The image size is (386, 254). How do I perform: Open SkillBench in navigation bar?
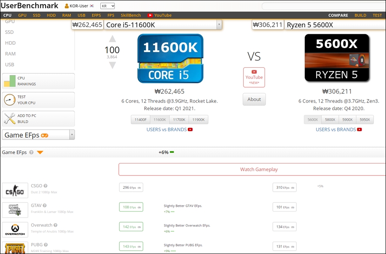[131, 15]
